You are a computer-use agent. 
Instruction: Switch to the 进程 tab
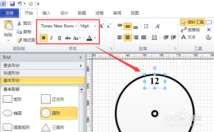[99, 13]
